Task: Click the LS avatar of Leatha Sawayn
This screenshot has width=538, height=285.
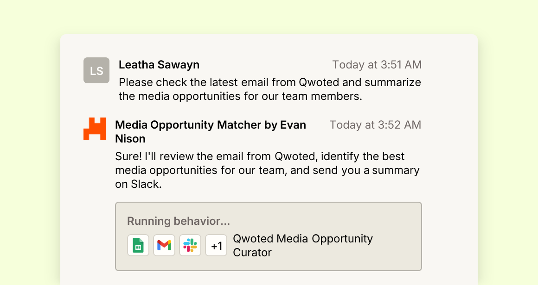Action: point(96,70)
